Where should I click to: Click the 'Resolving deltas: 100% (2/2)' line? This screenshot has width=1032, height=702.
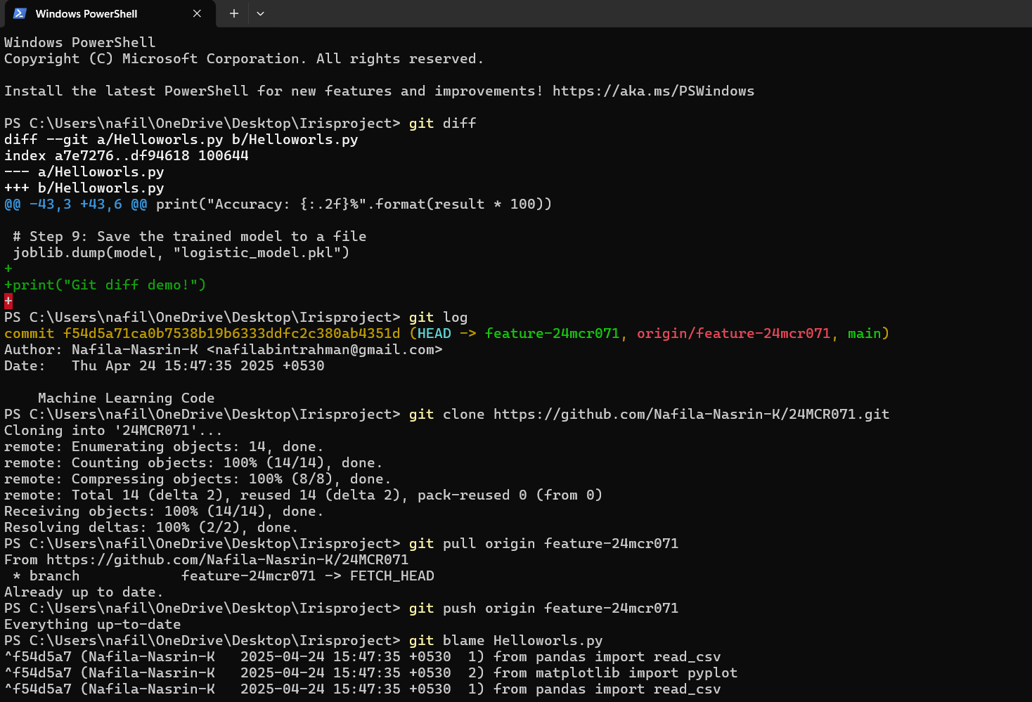pos(151,528)
